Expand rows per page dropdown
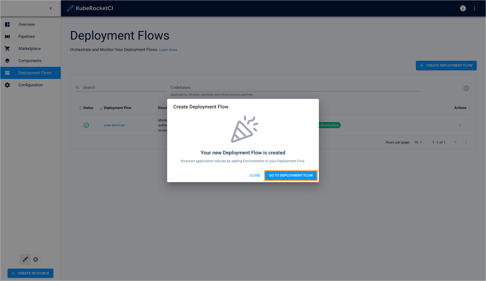Viewport: 486px width, 281px height. tap(418, 142)
